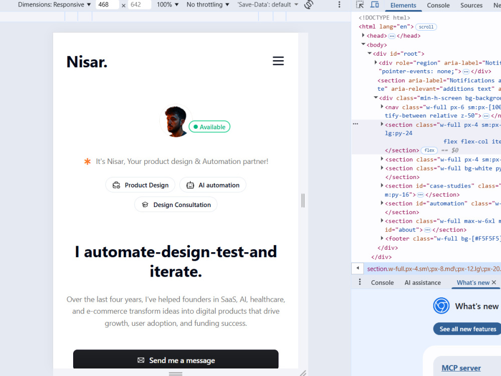The height and width of the screenshot is (376, 501).
Task: Collapse the min-h-screen div node
Action: pos(376,98)
